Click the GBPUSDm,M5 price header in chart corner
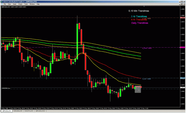This screenshot has width=186, height=113. pyautogui.click(x=14, y=7)
